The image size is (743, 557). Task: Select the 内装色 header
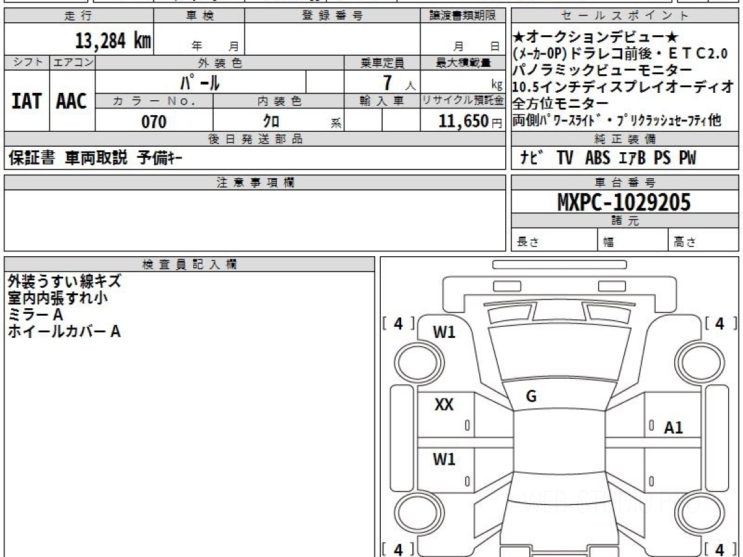[x=279, y=101]
